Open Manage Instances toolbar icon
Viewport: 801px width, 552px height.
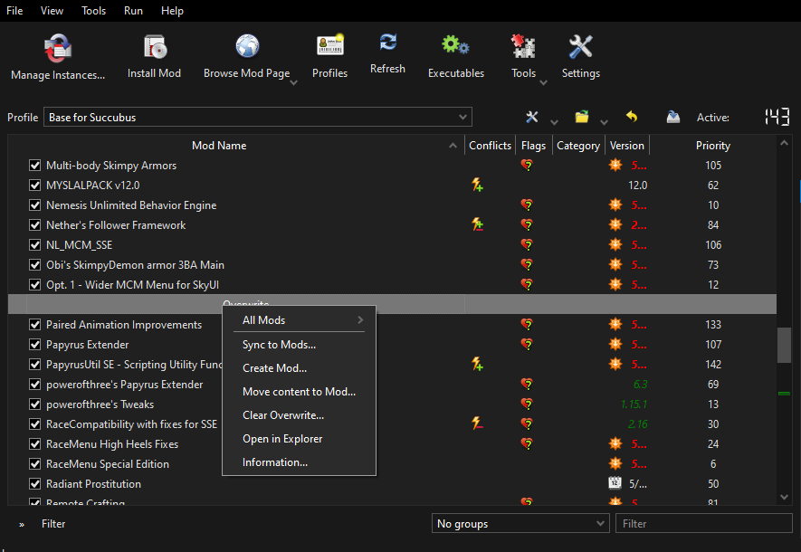point(58,47)
